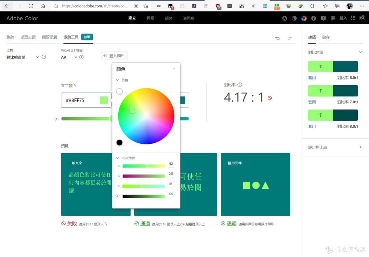The width and height of the screenshot is (369, 257).
Task: Collapse the RGB sliders section
Action: 117,158
